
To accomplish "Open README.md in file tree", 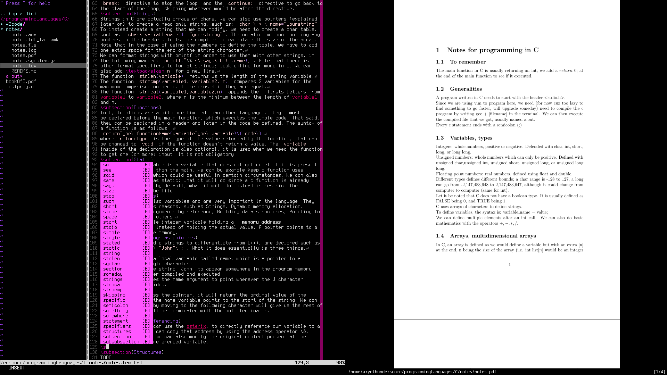I will coord(24,71).
